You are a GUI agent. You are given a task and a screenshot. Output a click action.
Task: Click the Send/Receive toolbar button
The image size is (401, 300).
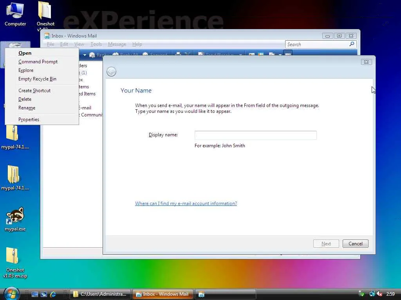click(216, 54)
